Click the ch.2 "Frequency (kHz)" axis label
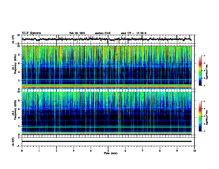This screenshot has height=169, width=219. click(15, 110)
